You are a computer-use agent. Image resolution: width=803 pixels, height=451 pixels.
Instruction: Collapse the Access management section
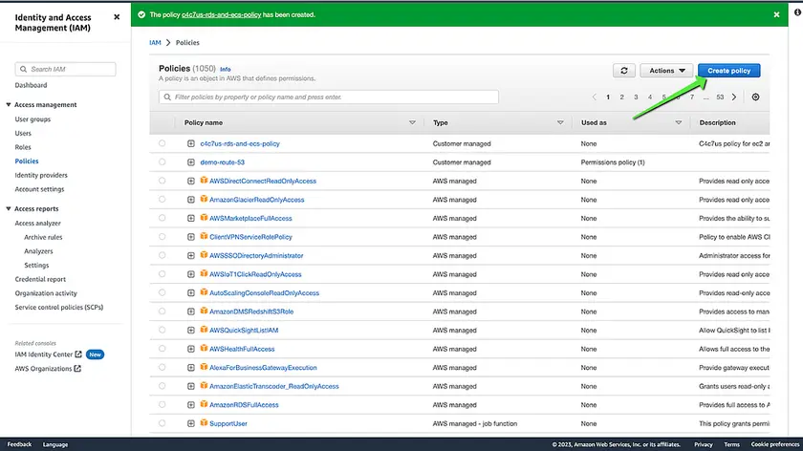click(x=9, y=104)
